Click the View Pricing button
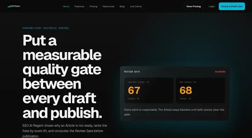 tap(193, 6)
